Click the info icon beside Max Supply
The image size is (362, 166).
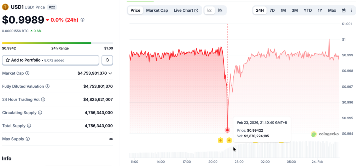(27, 139)
